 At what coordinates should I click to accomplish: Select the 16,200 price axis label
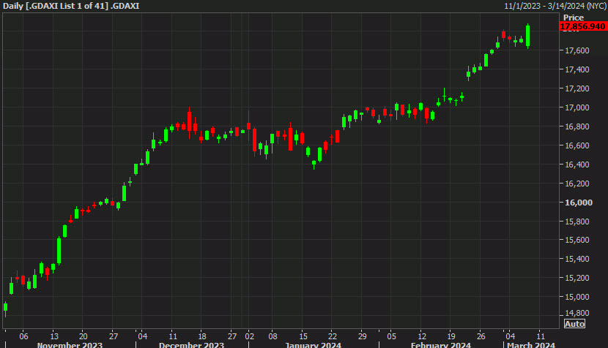point(577,184)
